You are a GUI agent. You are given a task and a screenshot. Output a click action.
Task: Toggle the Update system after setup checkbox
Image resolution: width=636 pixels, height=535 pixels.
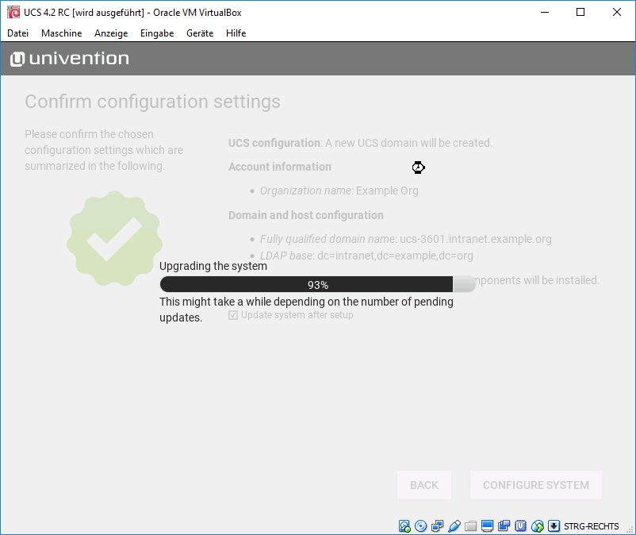coord(233,315)
